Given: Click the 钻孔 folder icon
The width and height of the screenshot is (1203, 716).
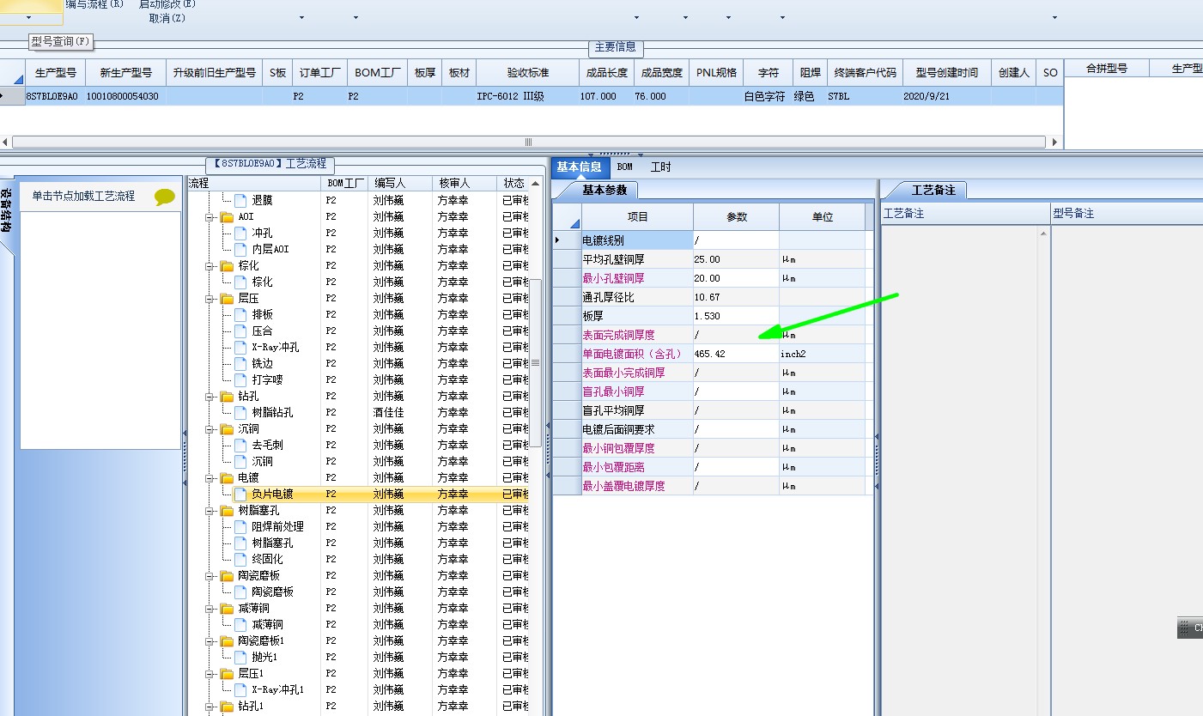Looking at the screenshot, I should (227, 397).
